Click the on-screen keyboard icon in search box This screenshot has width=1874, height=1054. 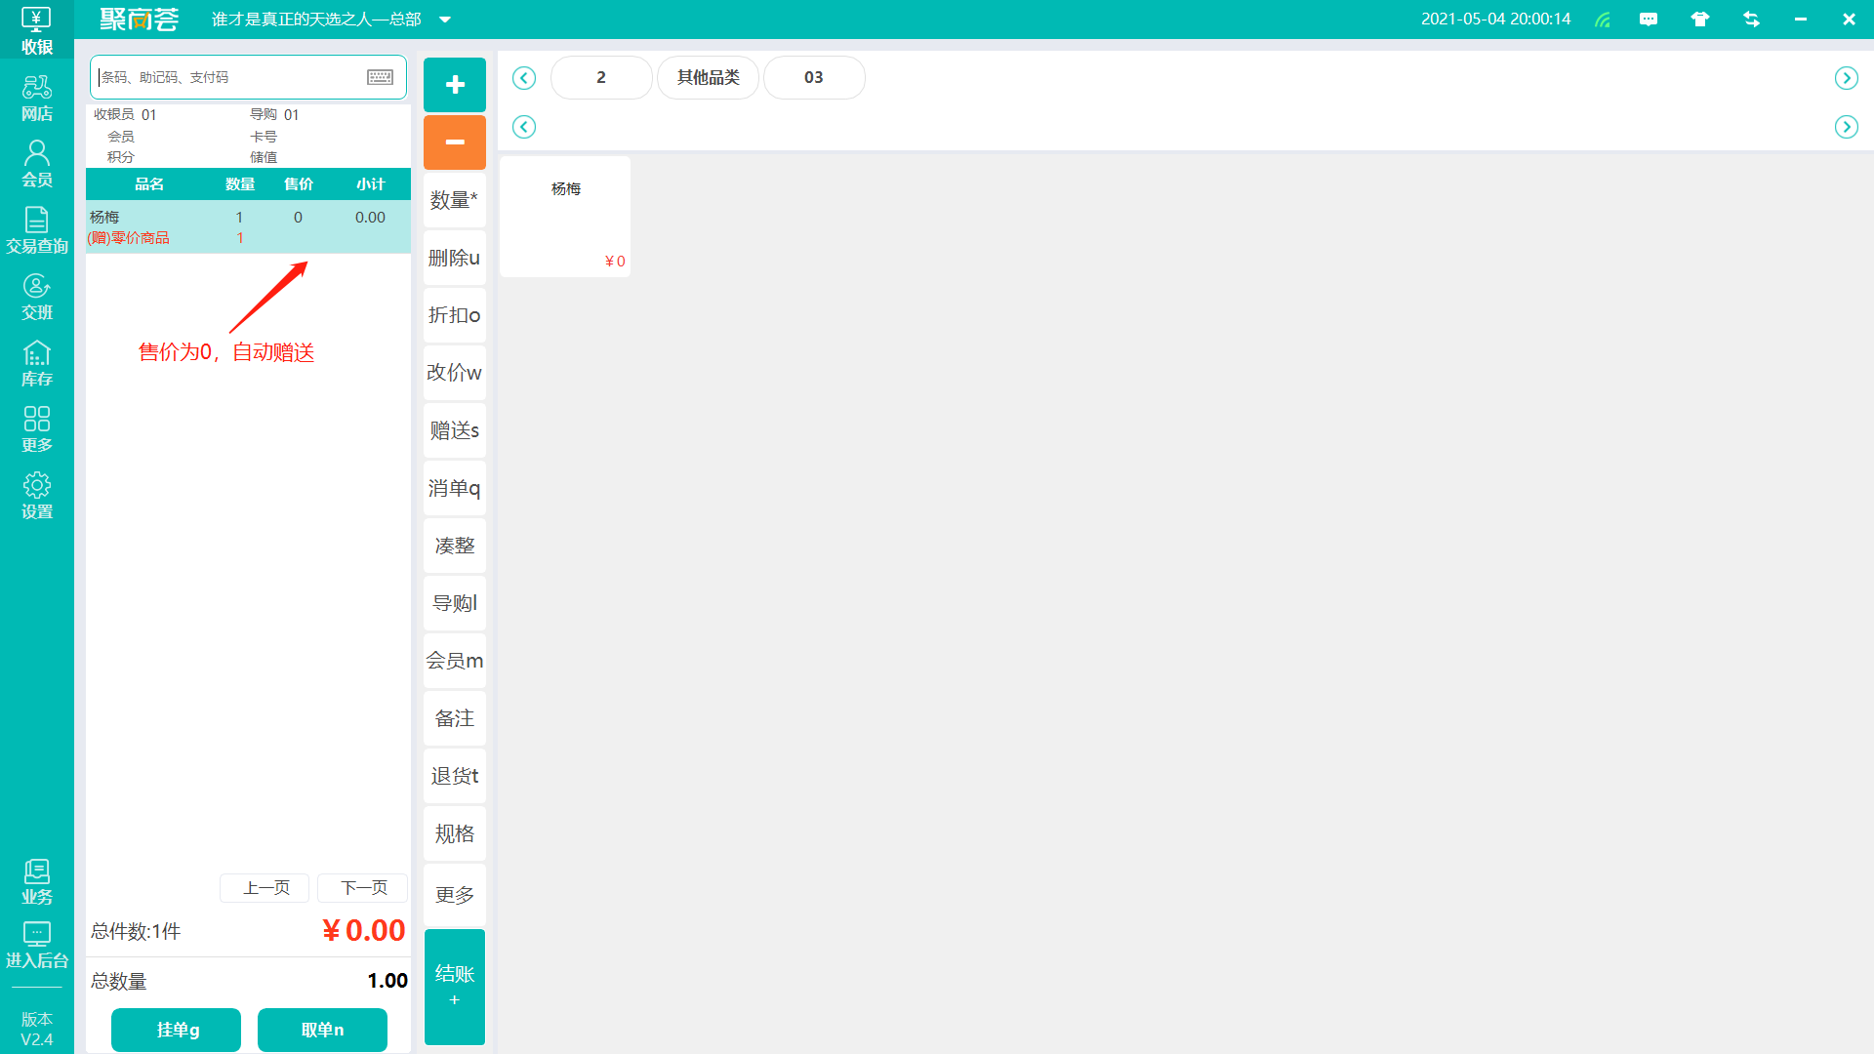(381, 77)
